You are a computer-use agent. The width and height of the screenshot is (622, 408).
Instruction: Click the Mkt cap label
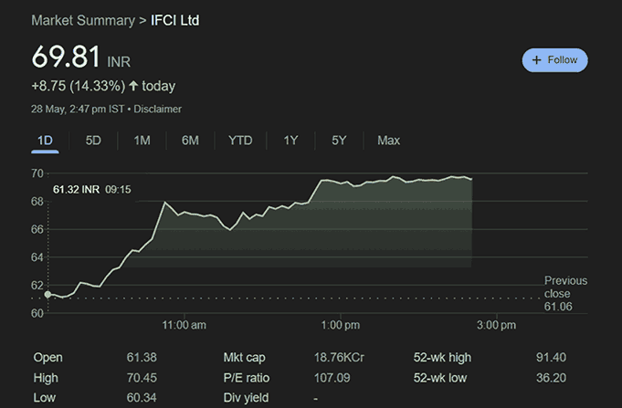tap(245, 357)
